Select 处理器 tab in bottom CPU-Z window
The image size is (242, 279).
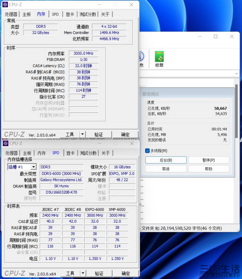11,153
